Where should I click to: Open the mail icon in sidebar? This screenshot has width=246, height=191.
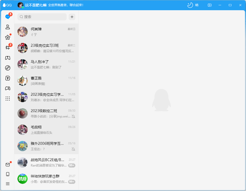click(x=8, y=165)
